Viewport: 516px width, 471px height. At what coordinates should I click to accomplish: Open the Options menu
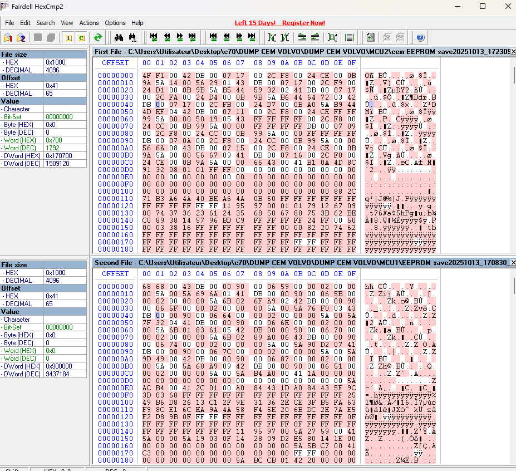[x=115, y=23]
